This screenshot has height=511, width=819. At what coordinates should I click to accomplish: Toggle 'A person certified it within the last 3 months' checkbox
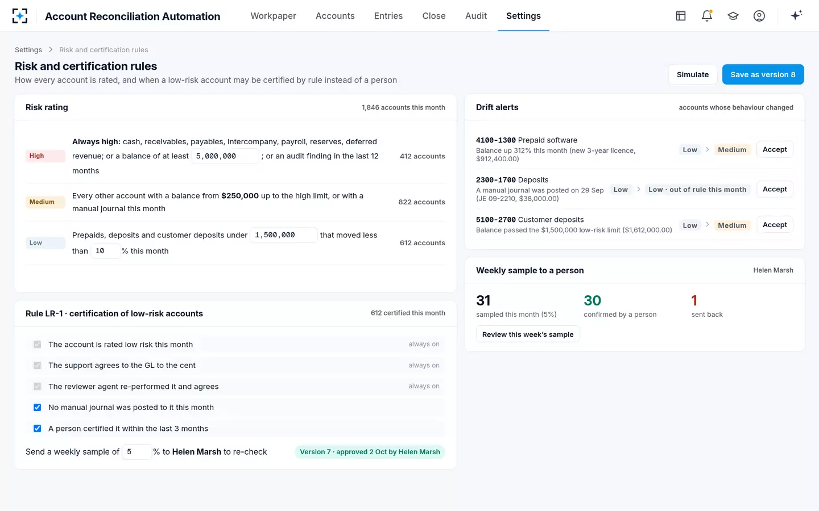pyautogui.click(x=38, y=429)
